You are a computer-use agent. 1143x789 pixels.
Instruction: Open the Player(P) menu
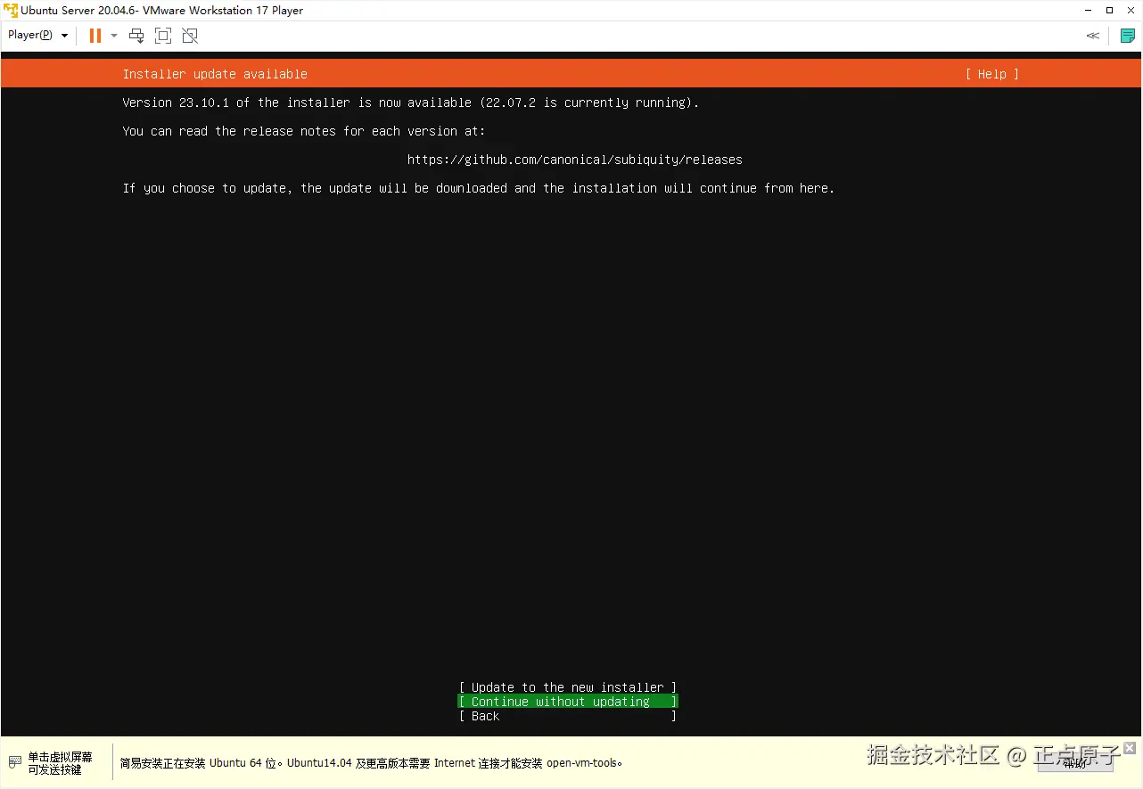coord(38,36)
